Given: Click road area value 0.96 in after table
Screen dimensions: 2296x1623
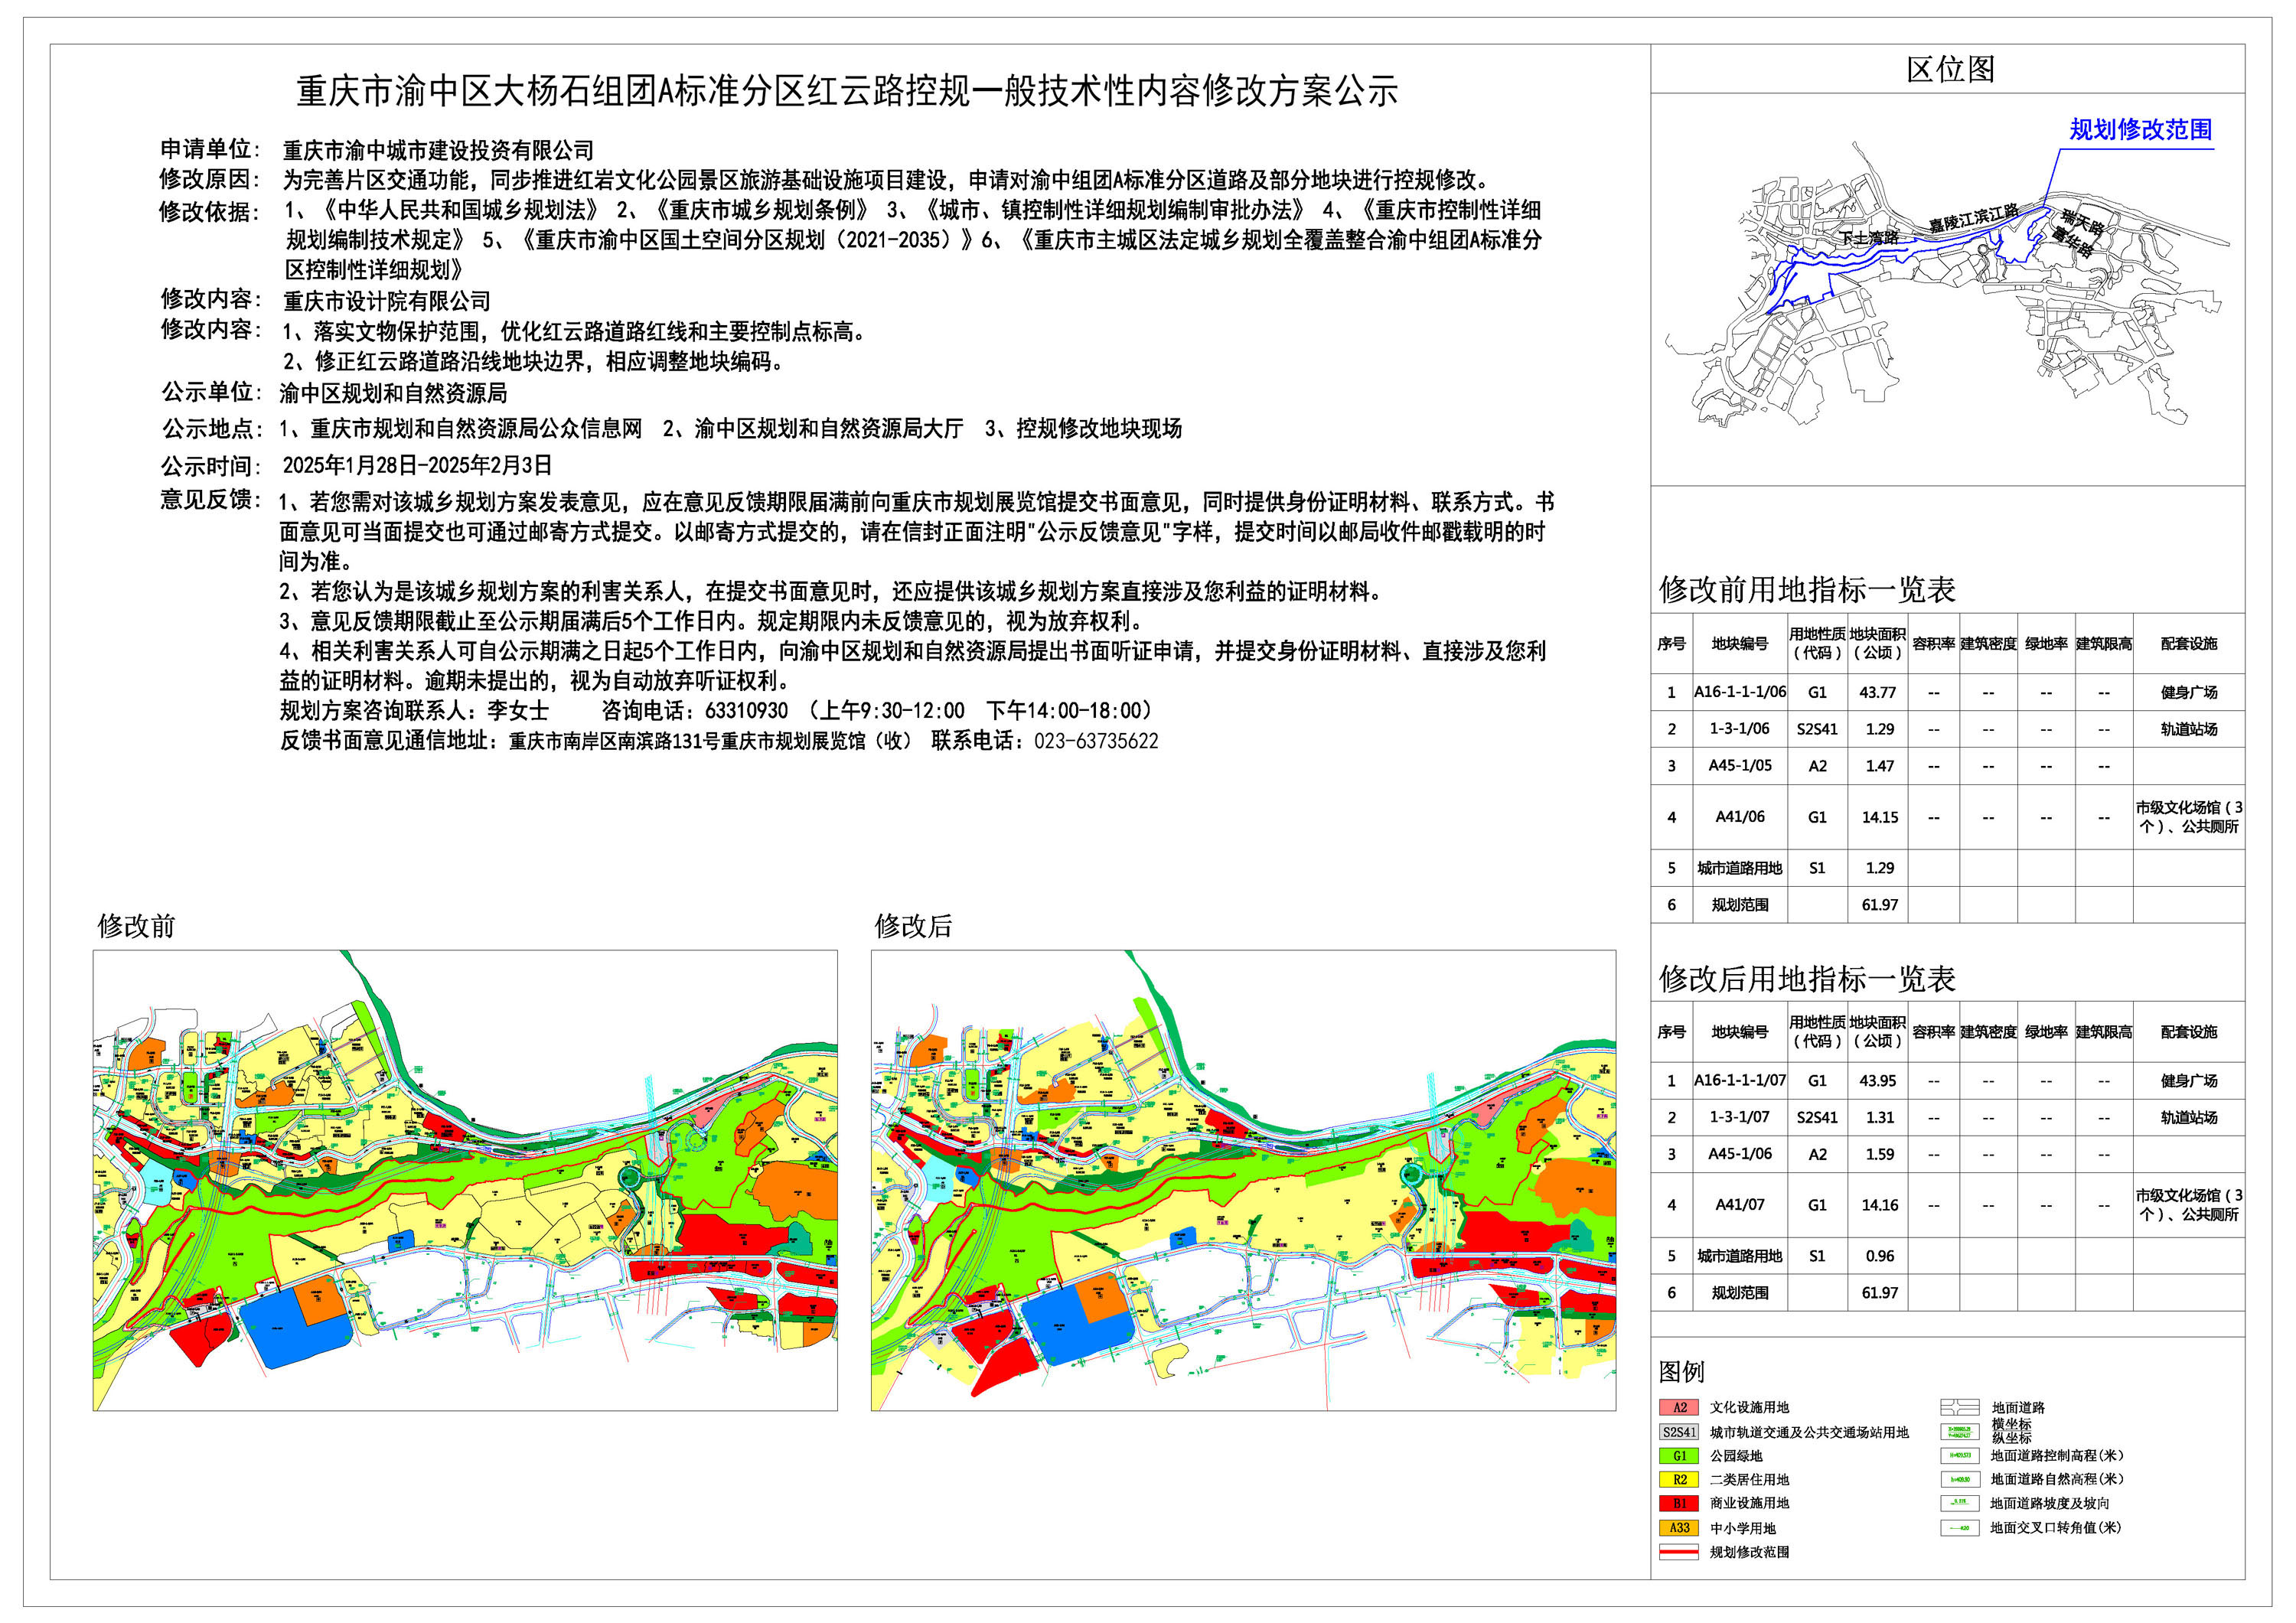Looking at the screenshot, I should coord(1879,1256).
